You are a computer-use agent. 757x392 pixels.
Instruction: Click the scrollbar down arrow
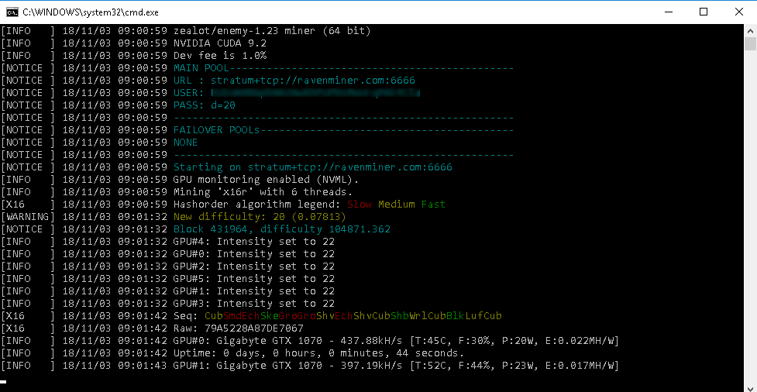click(x=750, y=386)
